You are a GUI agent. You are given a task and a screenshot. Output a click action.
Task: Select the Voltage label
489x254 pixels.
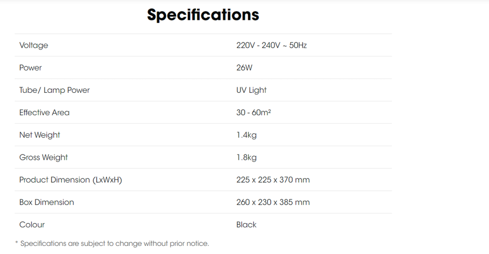tap(33, 45)
